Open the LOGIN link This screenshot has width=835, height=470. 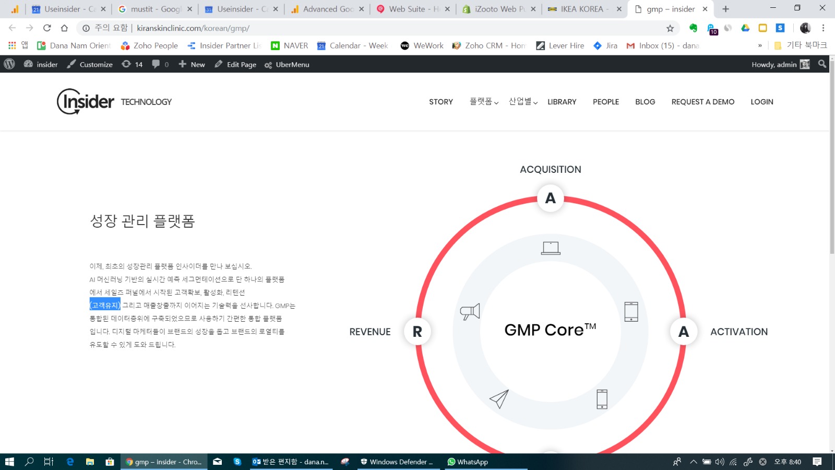click(x=761, y=102)
